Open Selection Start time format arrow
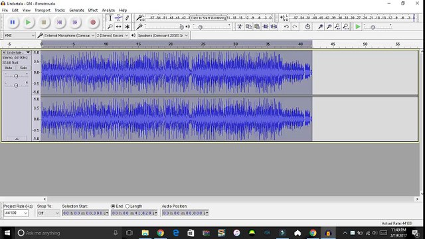The width and height of the screenshot is (425, 239). pos(107,213)
